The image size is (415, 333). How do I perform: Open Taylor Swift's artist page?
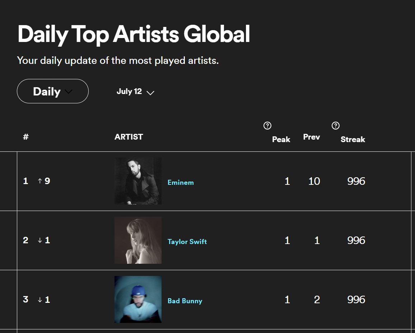point(187,241)
